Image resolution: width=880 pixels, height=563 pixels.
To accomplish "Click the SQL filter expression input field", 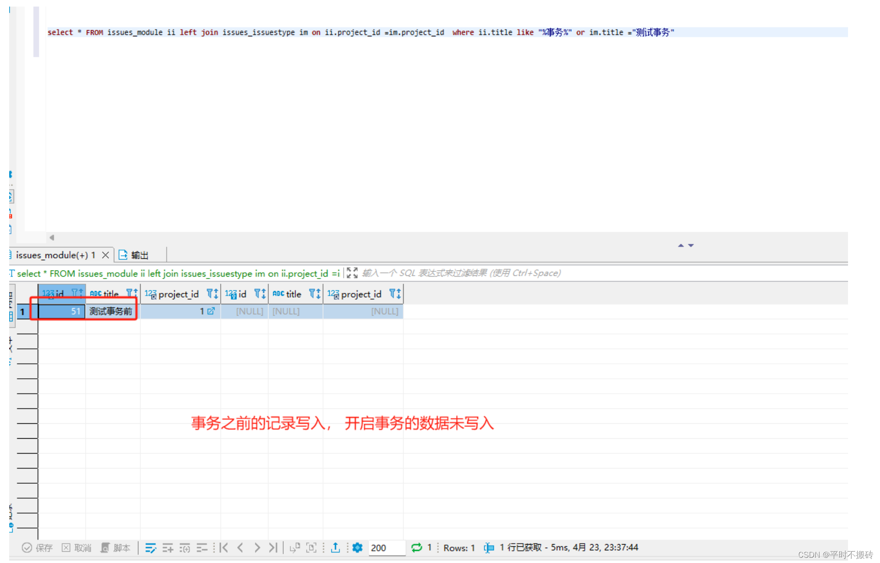I will coord(461,273).
